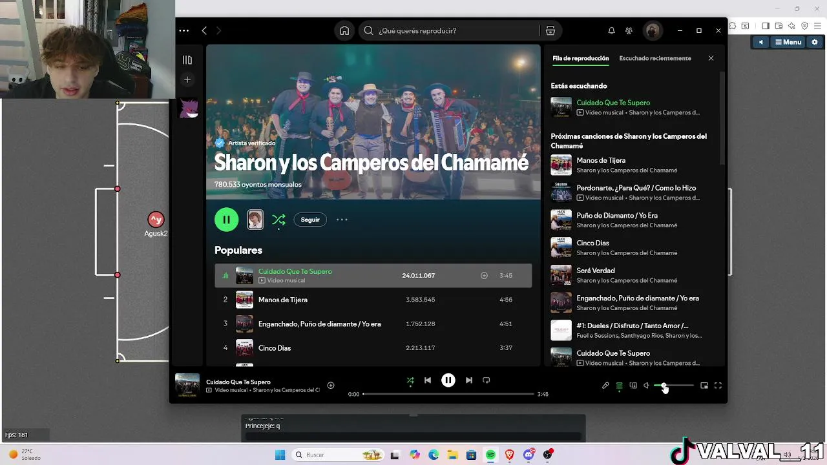Enter full screen player mode icon
Image resolution: width=827 pixels, height=465 pixels.
pyautogui.click(x=718, y=386)
